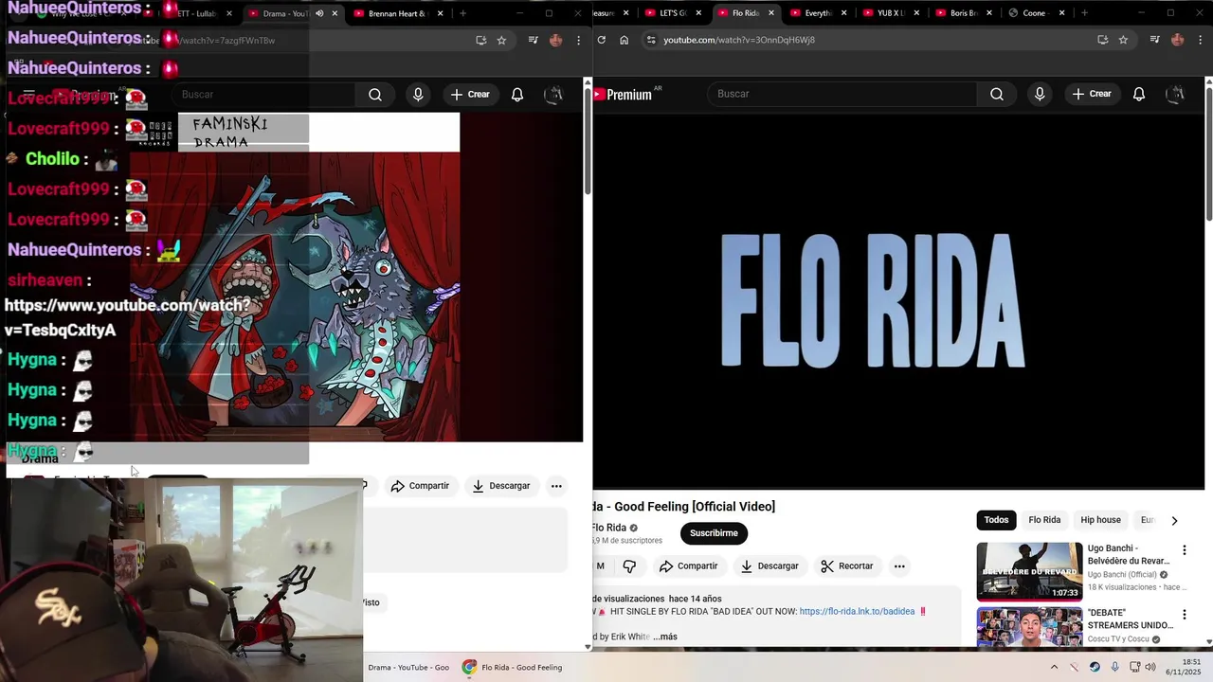Open notifications bell in left YouTube window
Image resolution: width=1213 pixels, height=682 pixels.
(517, 95)
